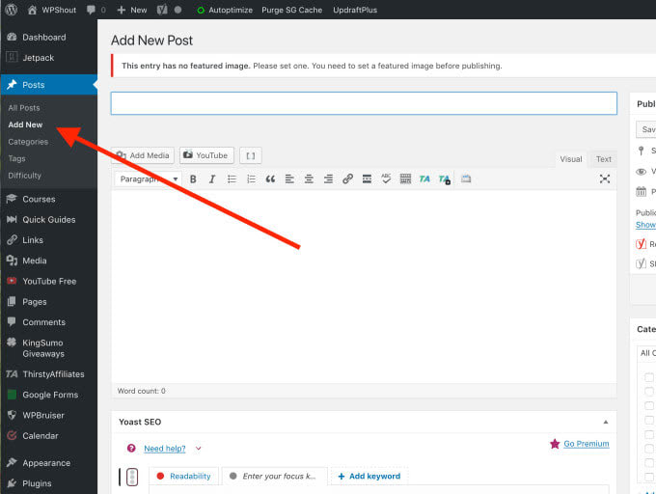Open the Paragraph format dropdown
The image size is (656, 494).
pos(149,179)
